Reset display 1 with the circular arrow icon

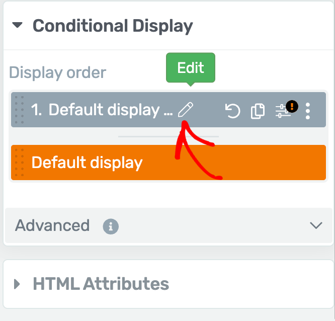tap(233, 111)
